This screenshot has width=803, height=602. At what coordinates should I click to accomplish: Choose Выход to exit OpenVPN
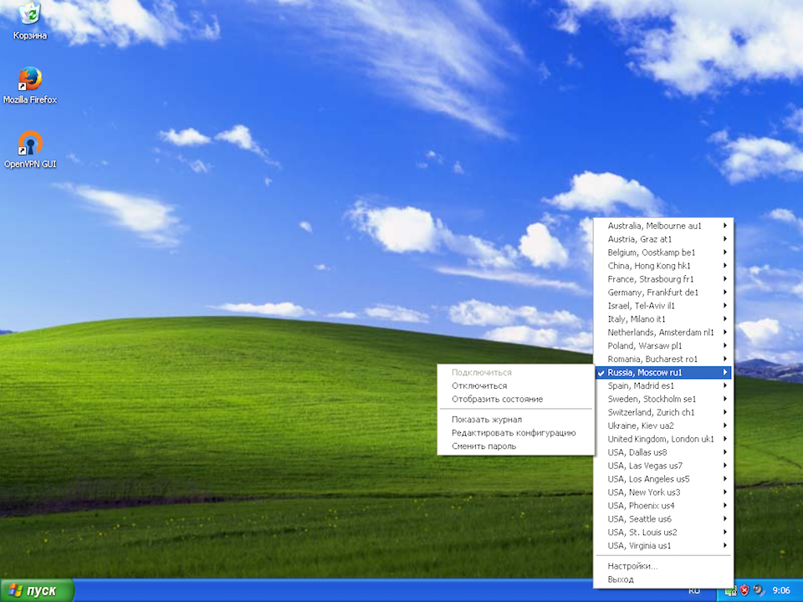pos(663,579)
